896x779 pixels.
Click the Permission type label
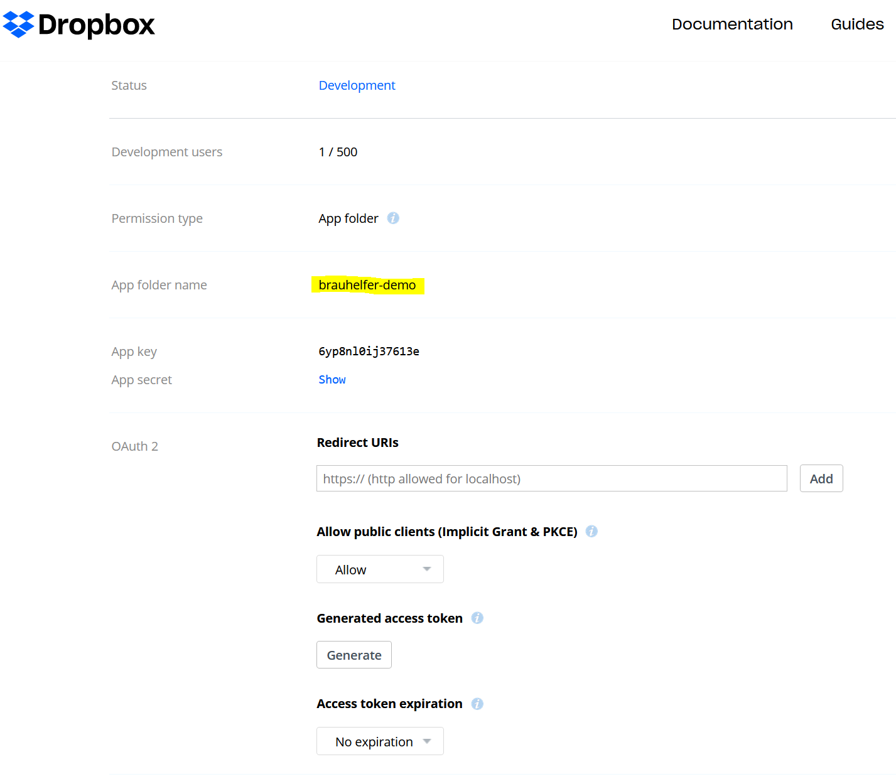pyautogui.click(x=157, y=218)
